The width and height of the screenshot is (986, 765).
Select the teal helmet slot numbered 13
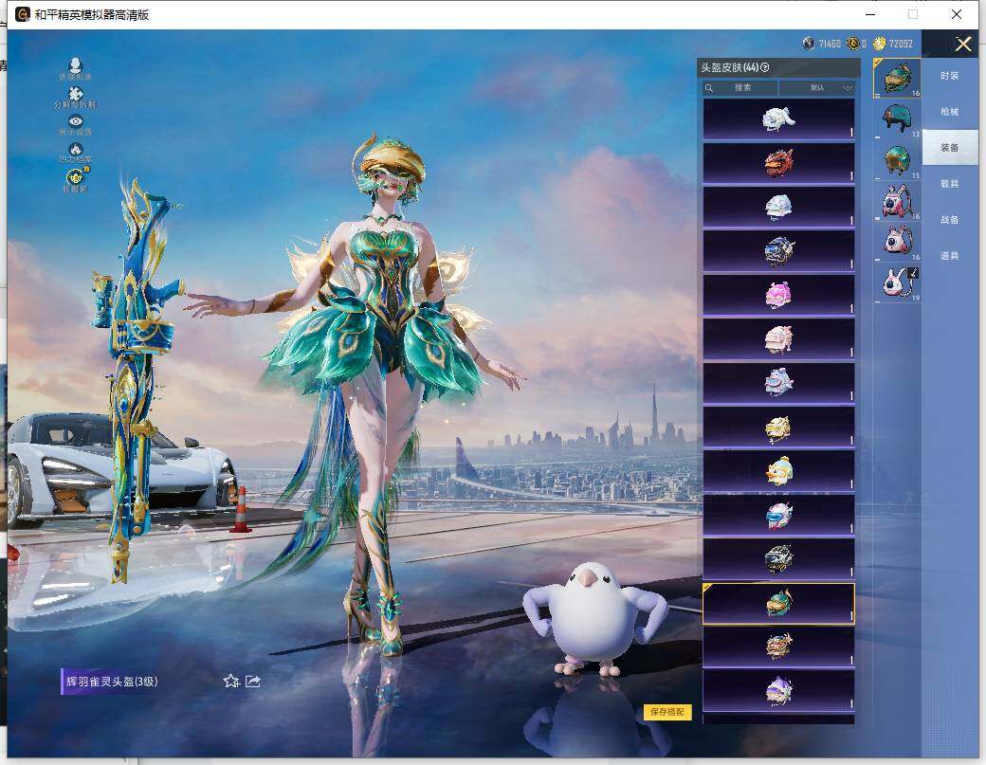pos(897,118)
